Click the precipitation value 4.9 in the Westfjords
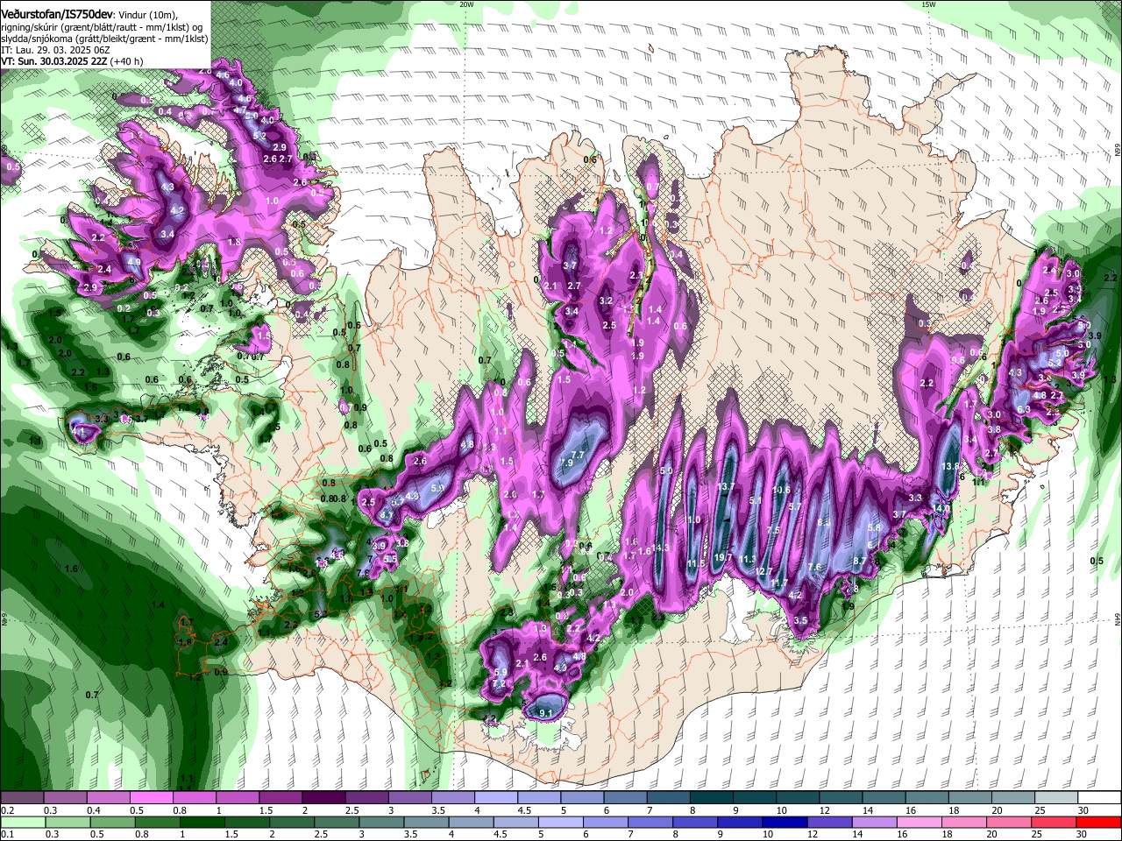The height and width of the screenshot is (841, 1122). (134, 262)
